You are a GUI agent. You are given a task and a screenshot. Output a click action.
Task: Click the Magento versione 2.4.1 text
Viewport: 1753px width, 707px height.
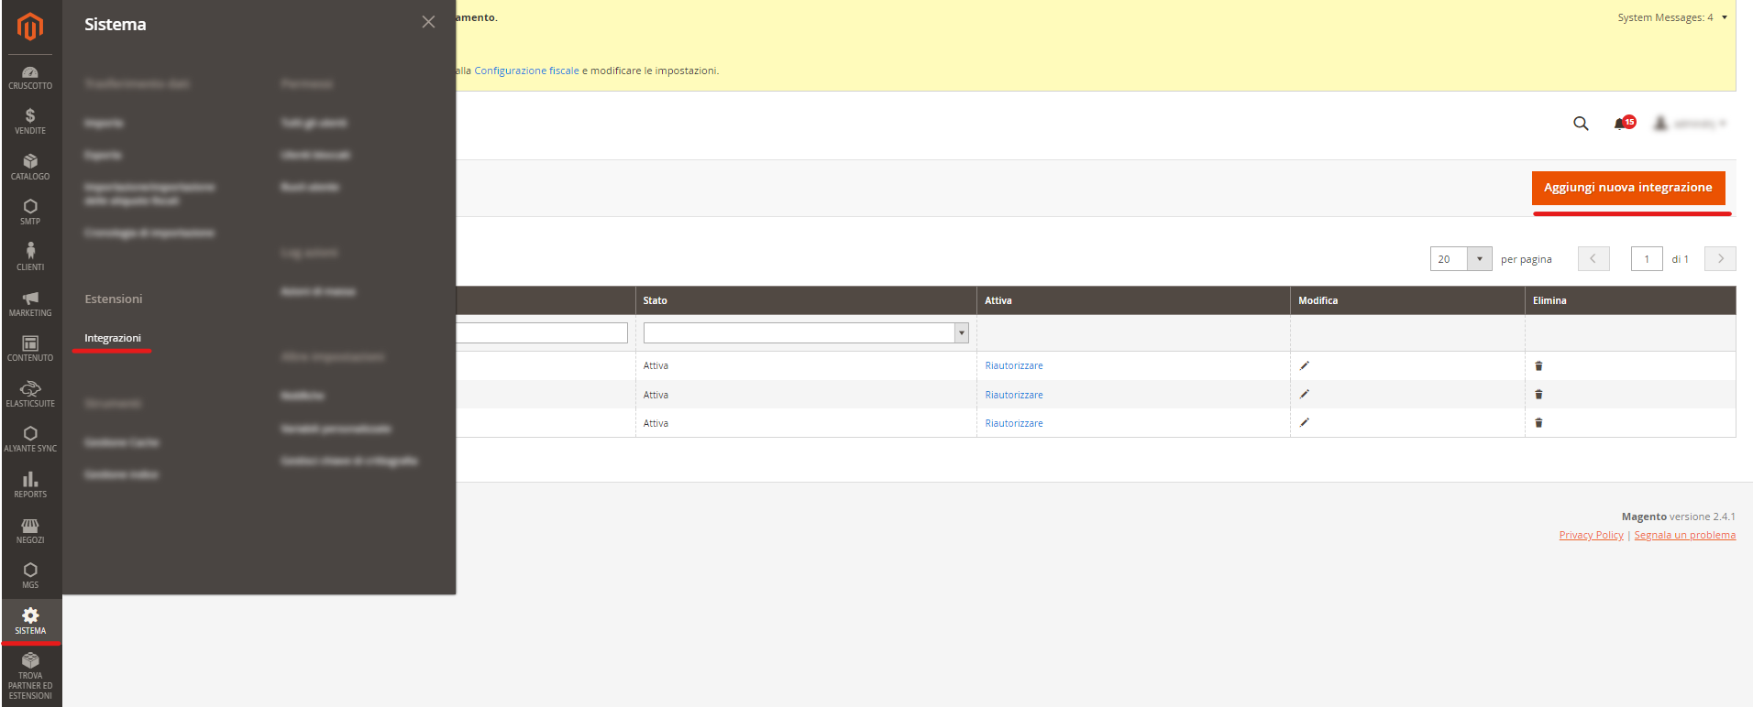click(x=1678, y=517)
